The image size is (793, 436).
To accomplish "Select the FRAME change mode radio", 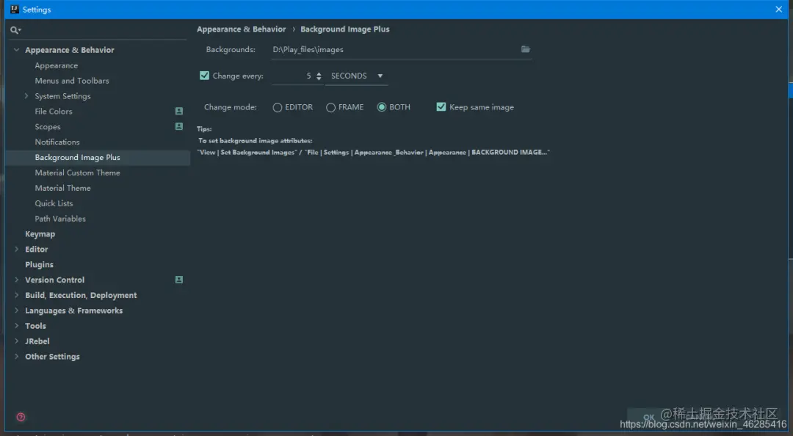I will [x=330, y=107].
